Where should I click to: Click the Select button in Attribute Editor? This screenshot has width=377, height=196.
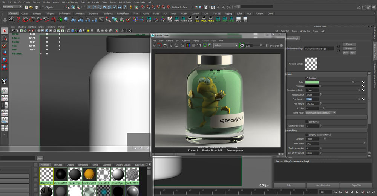pos(290,185)
